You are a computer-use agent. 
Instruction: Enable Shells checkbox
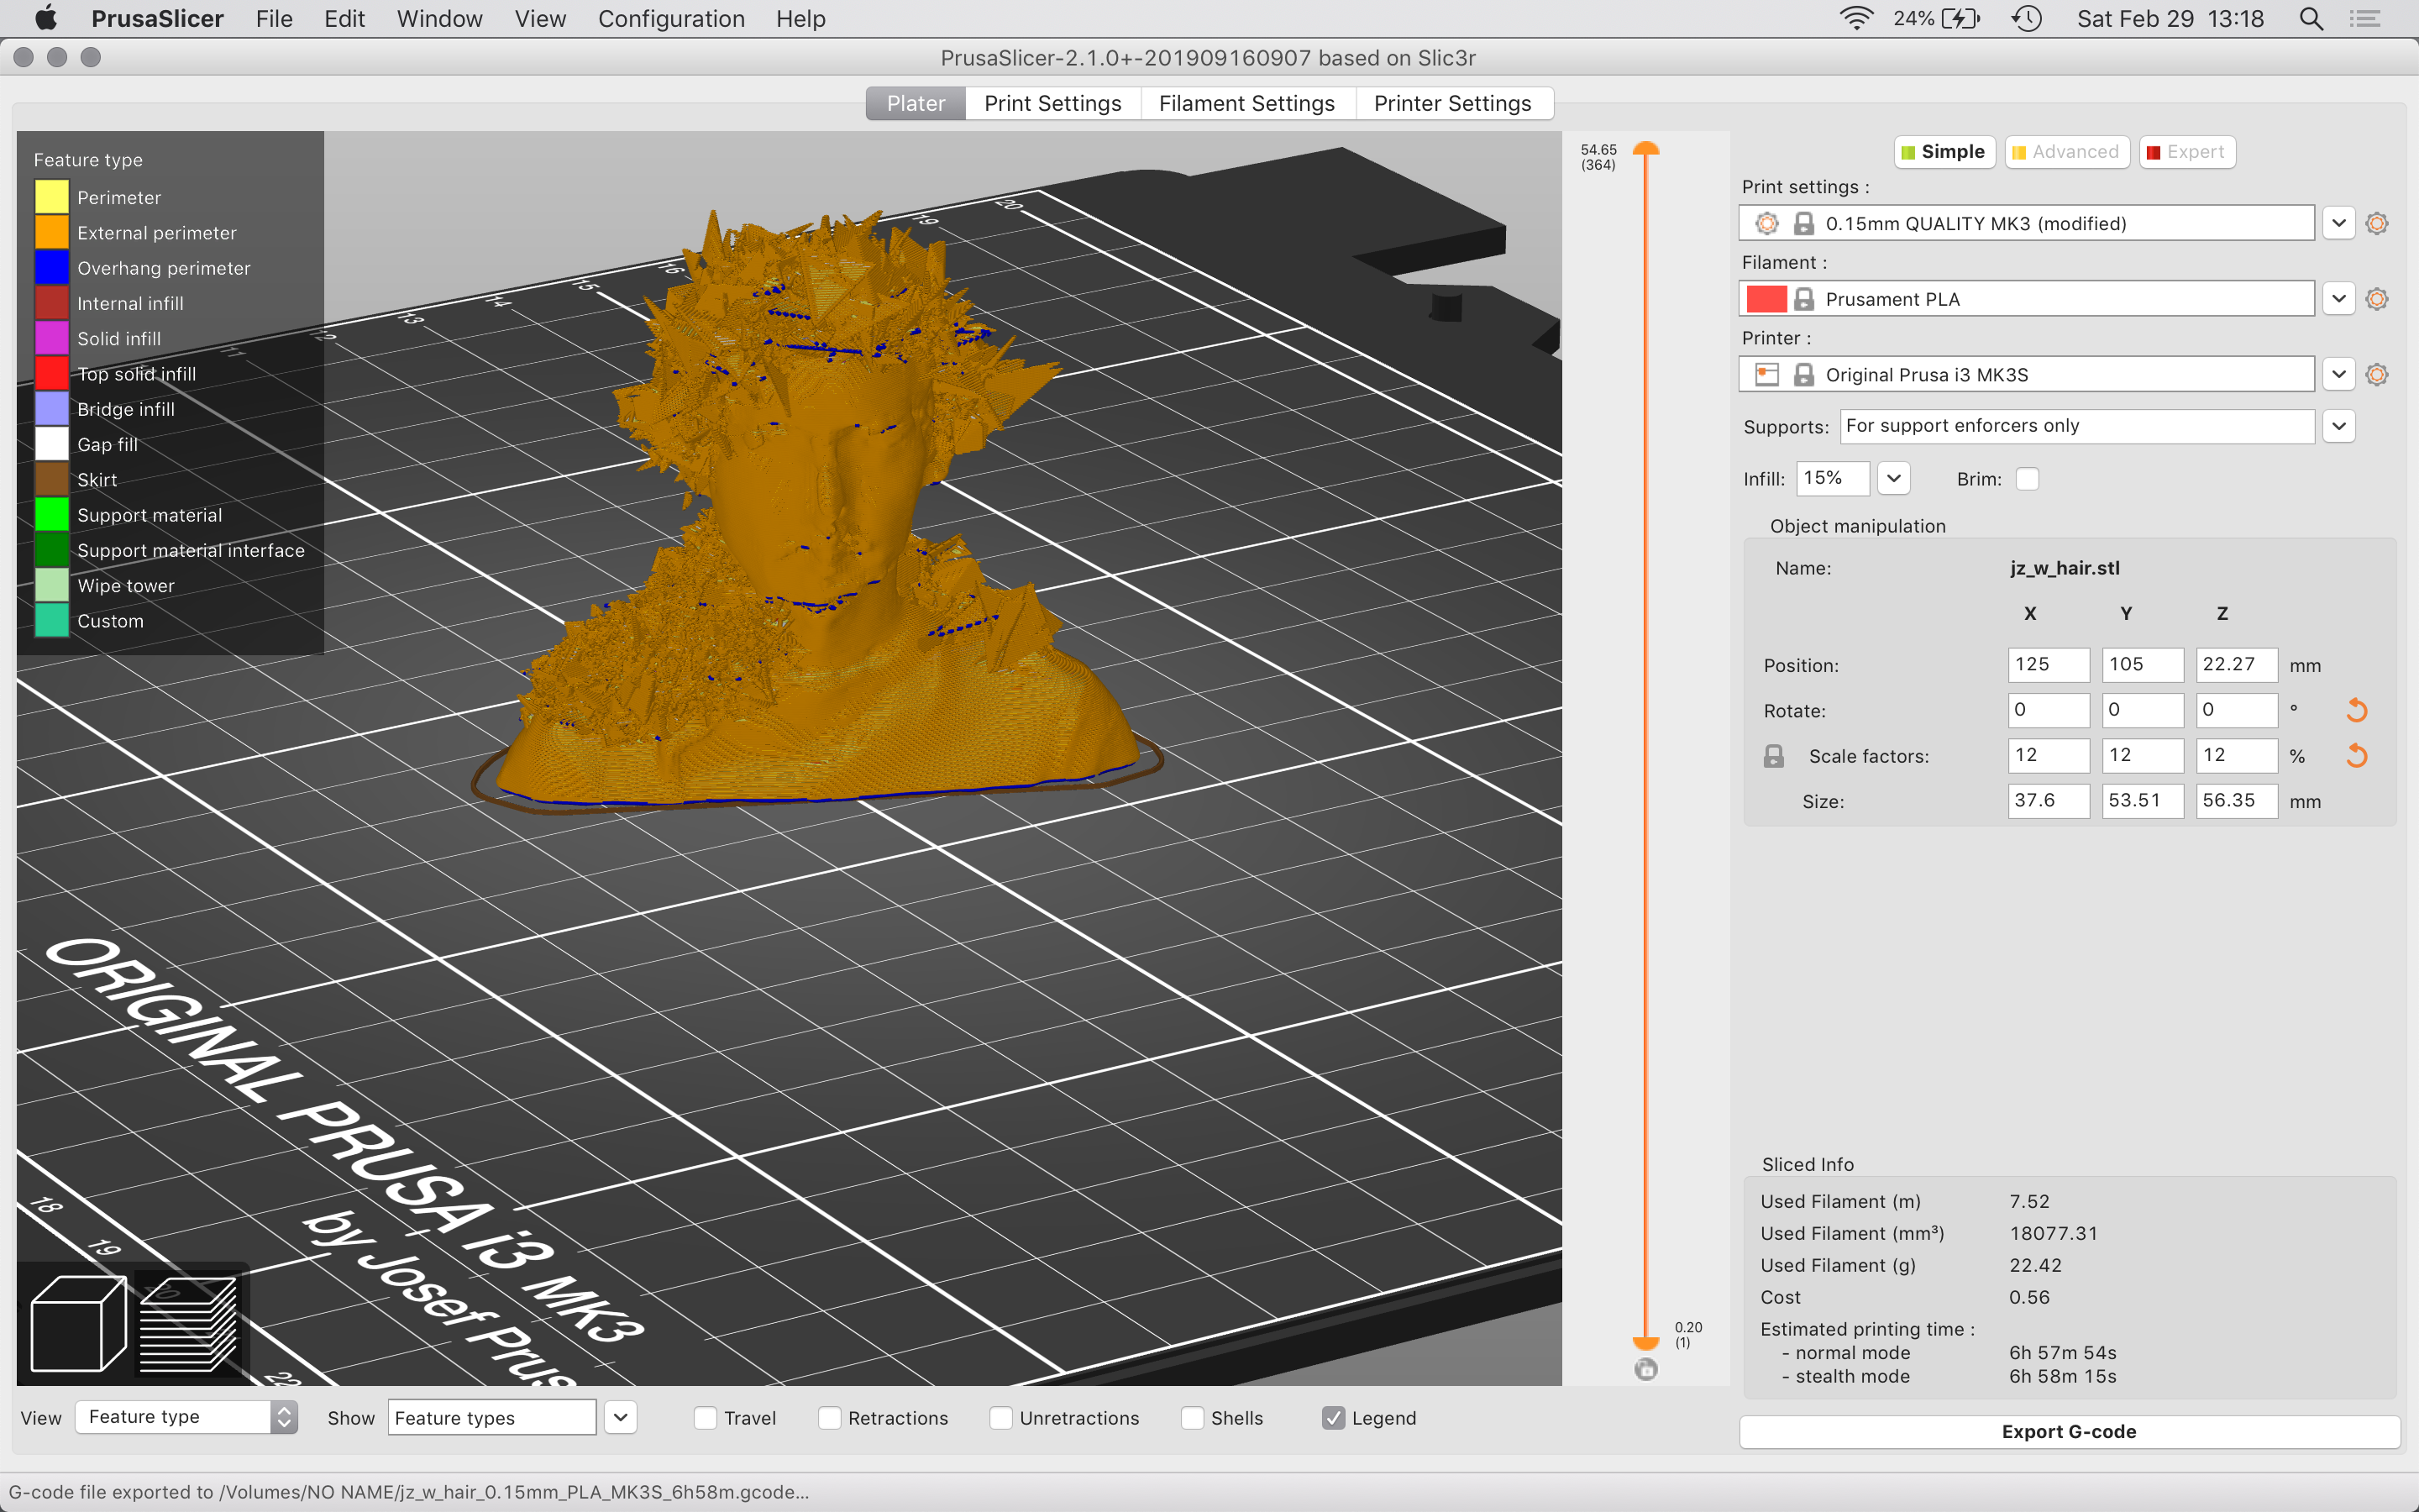(1193, 1418)
